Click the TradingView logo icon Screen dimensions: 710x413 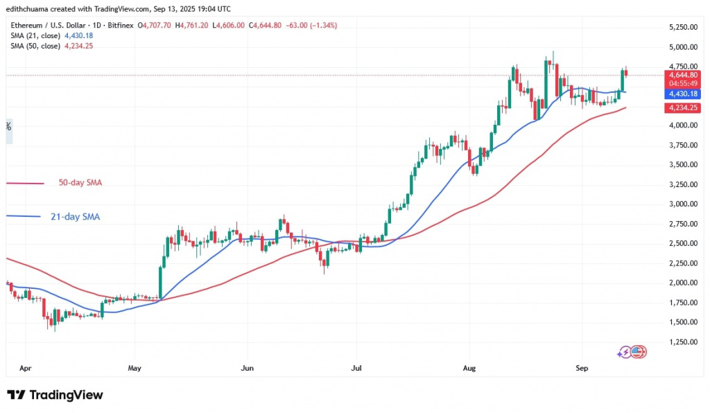(x=16, y=395)
